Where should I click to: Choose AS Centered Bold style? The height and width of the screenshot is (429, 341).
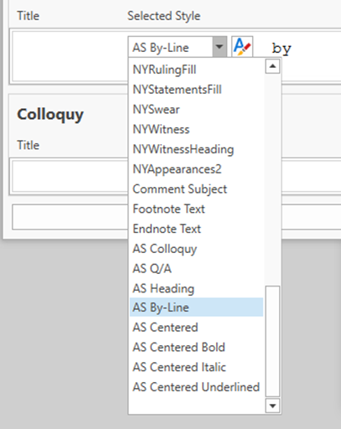(197, 347)
